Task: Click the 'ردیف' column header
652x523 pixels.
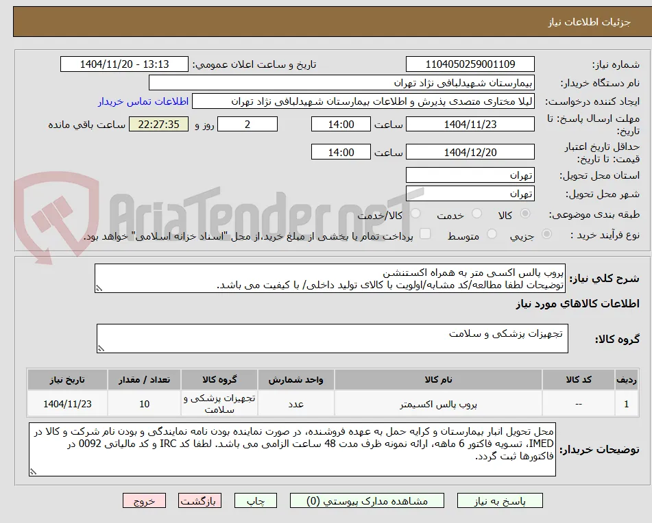Action: click(627, 380)
